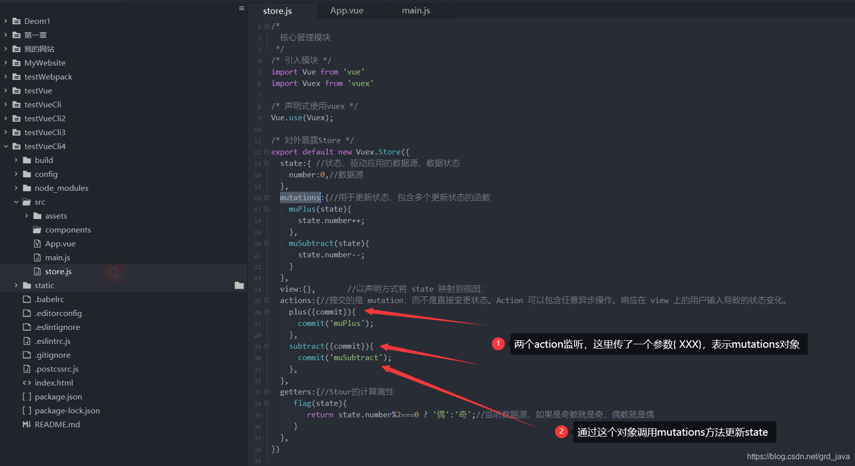The height and width of the screenshot is (466, 855).
Task: Click the .eslintrc.js file icon
Action: click(x=27, y=341)
